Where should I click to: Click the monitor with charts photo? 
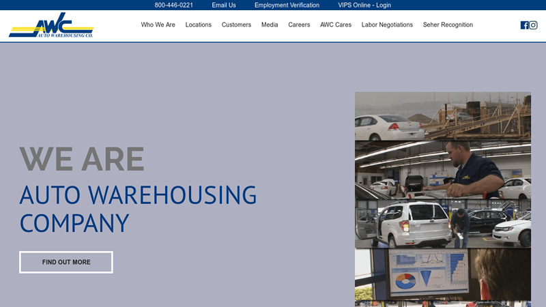click(443, 275)
